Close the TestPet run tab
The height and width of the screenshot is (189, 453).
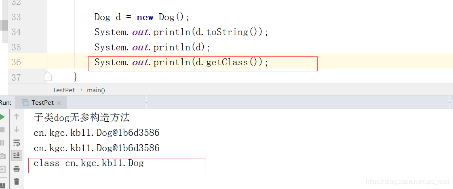click(x=59, y=103)
